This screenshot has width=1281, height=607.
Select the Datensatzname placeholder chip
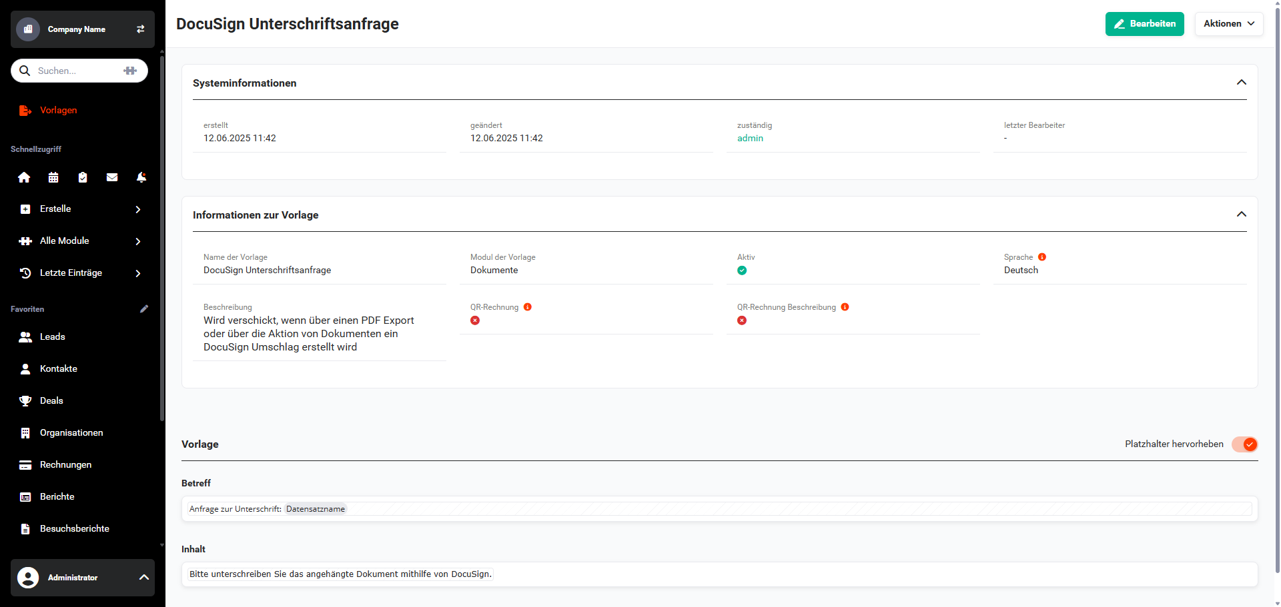pyautogui.click(x=316, y=509)
